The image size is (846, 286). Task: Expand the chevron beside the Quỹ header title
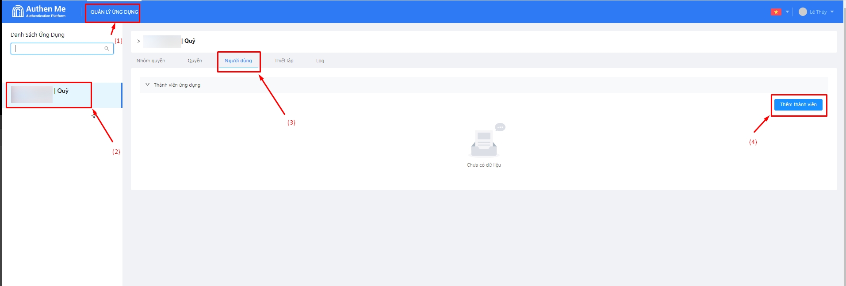pos(138,41)
